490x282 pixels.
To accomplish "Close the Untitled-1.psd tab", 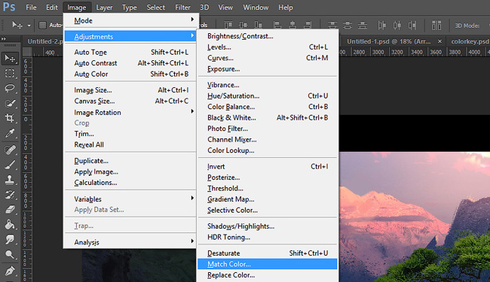I will point(439,41).
